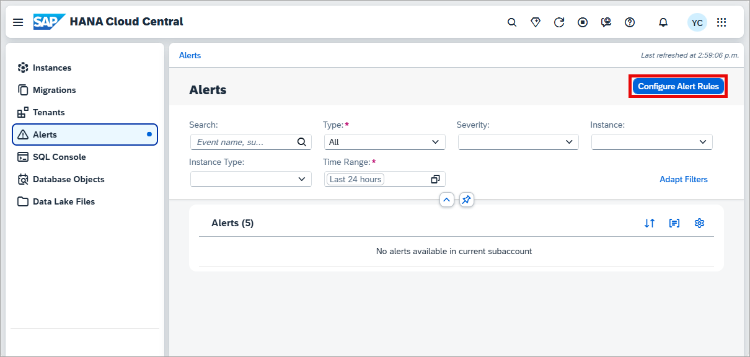The height and width of the screenshot is (357, 750).
Task: Select the Database Objects menu item
Action: [85, 179]
